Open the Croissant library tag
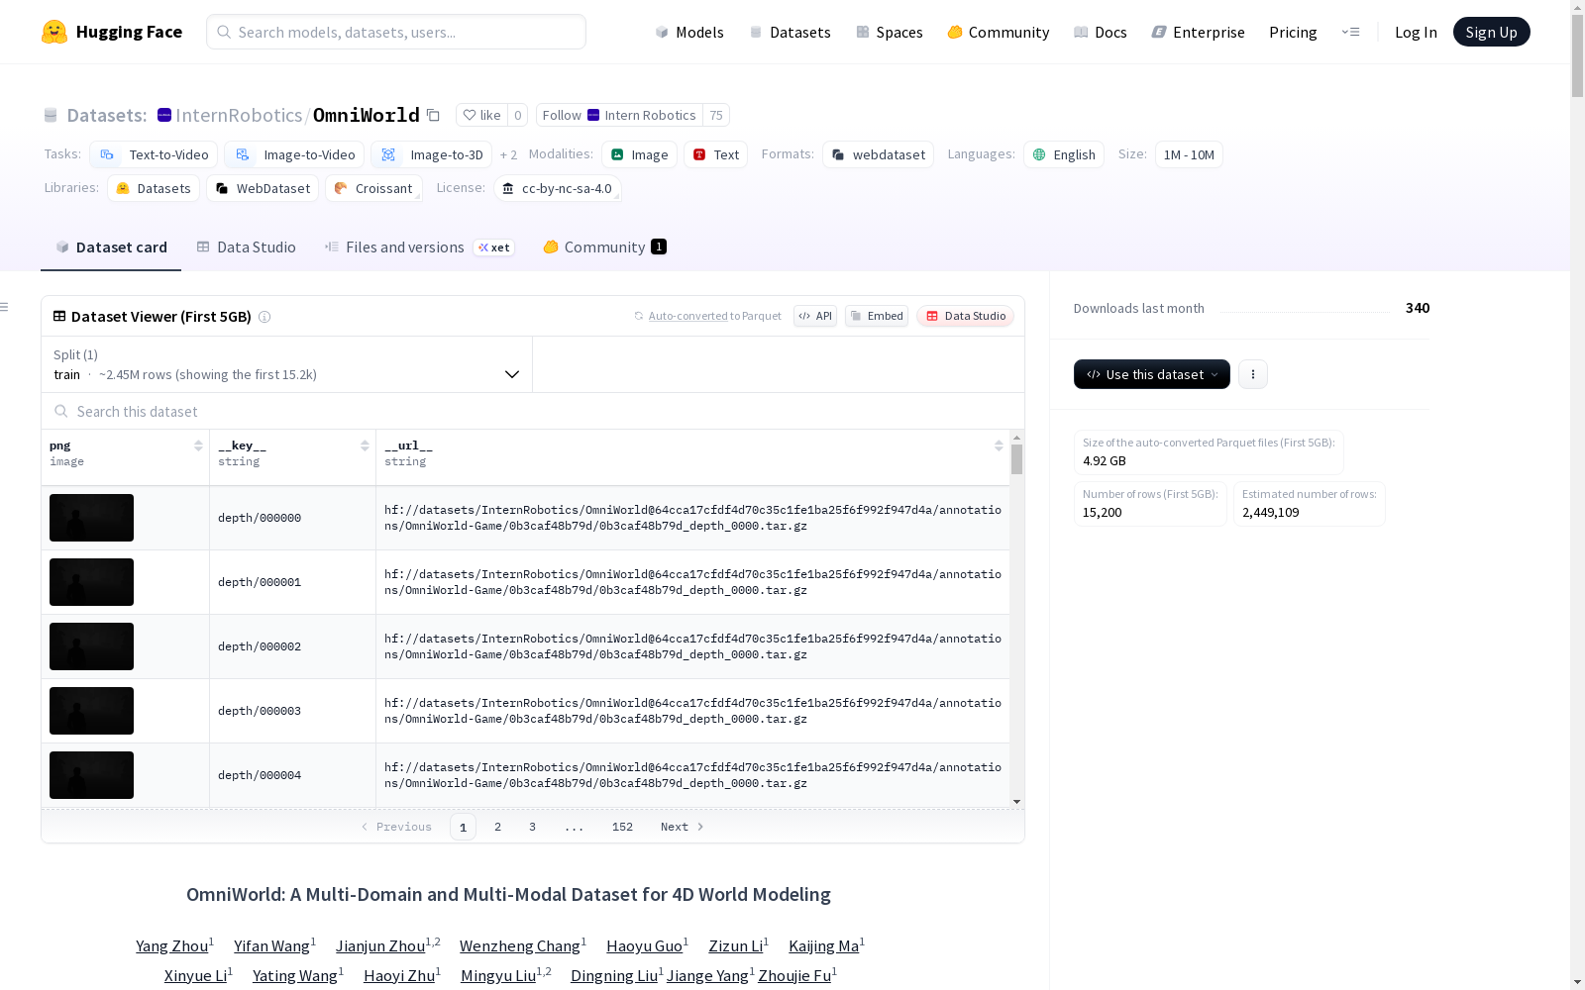Image resolution: width=1585 pixels, height=990 pixels. coord(373,188)
